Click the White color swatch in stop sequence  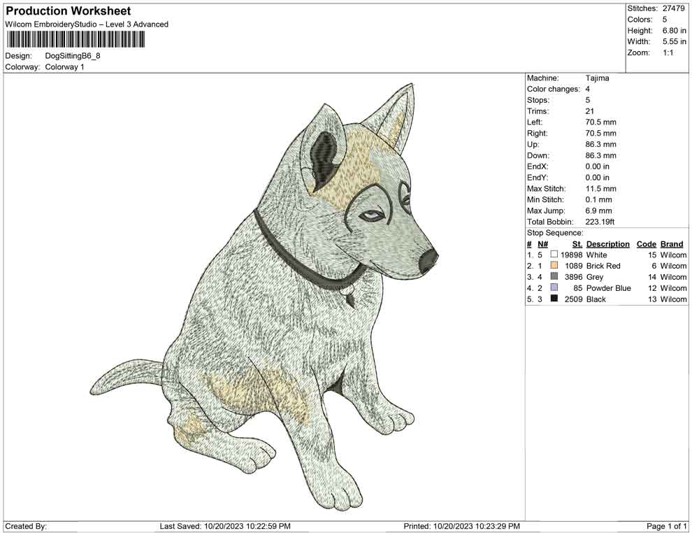pos(554,255)
